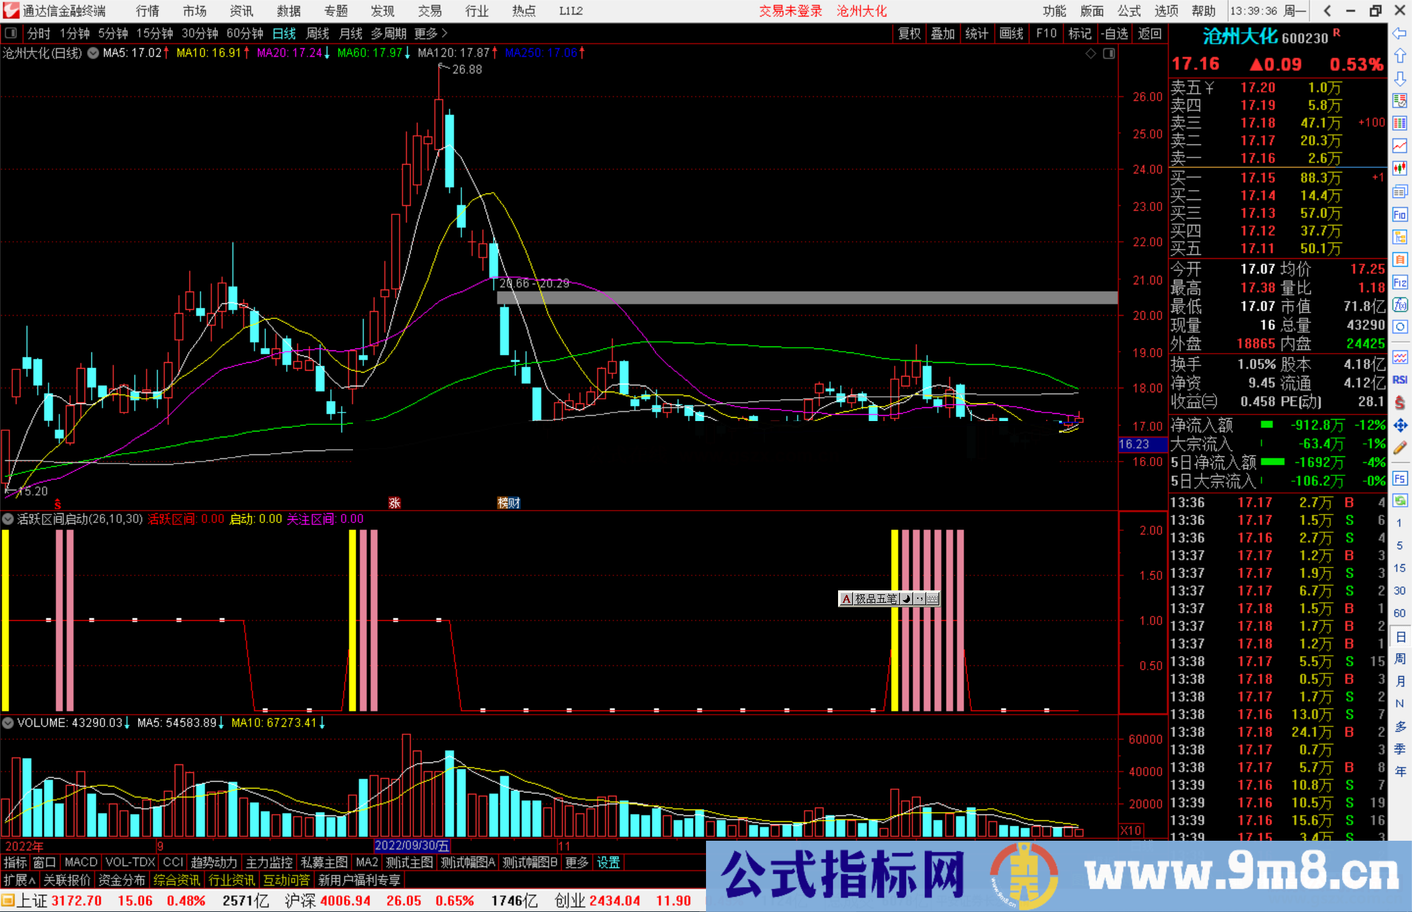Open the line trend chart sidebar icon

click(x=1400, y=146)
